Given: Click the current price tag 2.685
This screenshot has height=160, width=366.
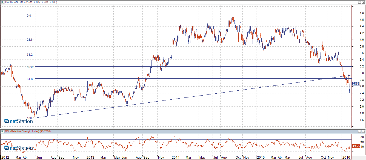Looking at the screenshot, I should tap(356, 84).
